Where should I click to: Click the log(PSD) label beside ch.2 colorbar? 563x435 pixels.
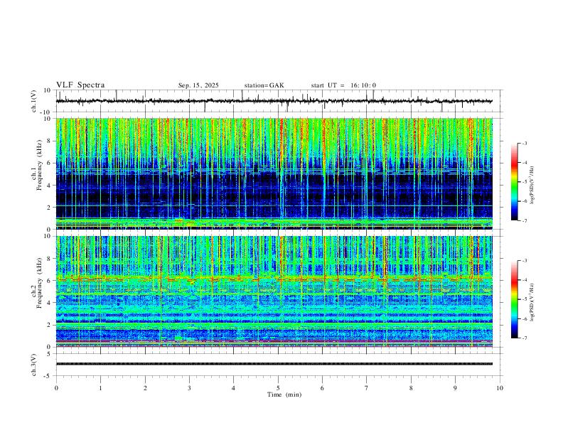(x=532, y=302)
